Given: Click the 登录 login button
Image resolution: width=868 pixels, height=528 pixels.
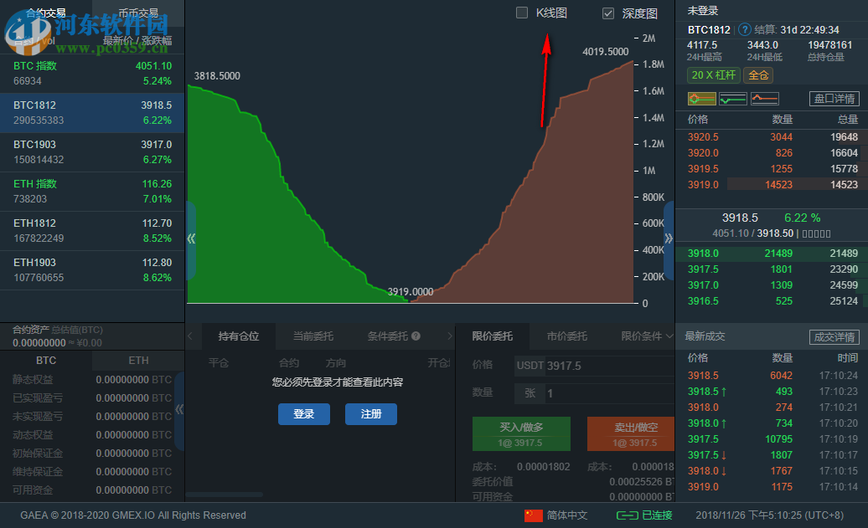Looking at the screenshot, I should point(303,413).
